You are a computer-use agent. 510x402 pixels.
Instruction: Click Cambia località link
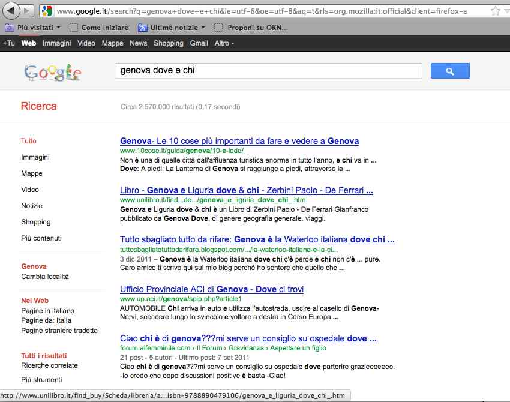pos(45,277)
